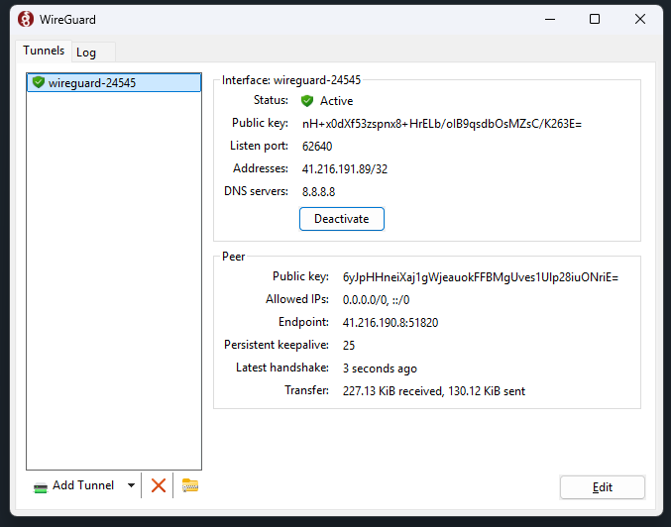
Task: Select the Tunnels tab
Action: point(44,51)
